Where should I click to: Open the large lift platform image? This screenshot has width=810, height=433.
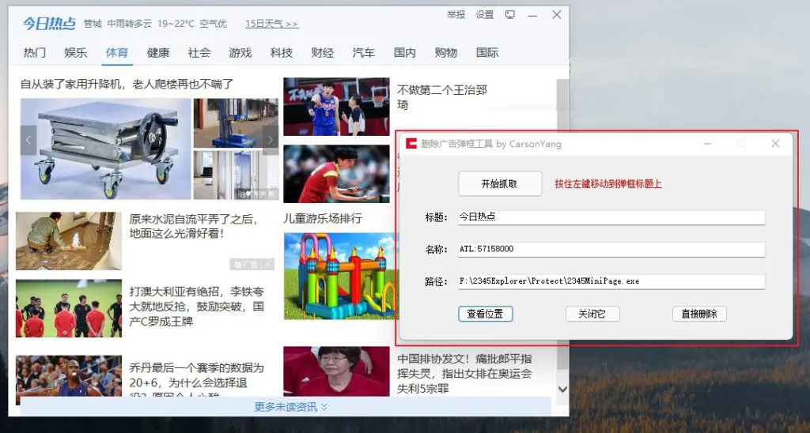click(106, 149)
